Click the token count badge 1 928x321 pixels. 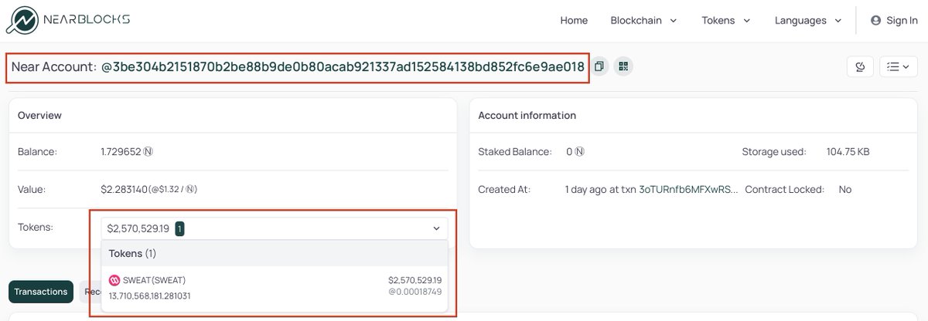point(179,228)
